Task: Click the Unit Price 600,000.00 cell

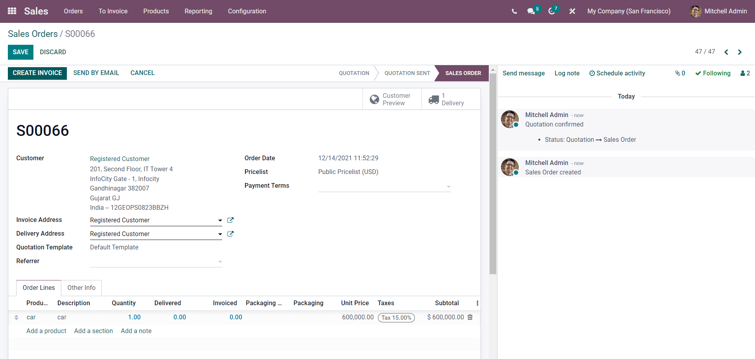Action: pyautogui.click(x=357, y=317)
